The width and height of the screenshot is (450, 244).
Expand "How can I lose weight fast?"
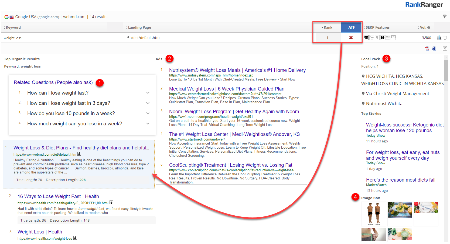[148, 93]
